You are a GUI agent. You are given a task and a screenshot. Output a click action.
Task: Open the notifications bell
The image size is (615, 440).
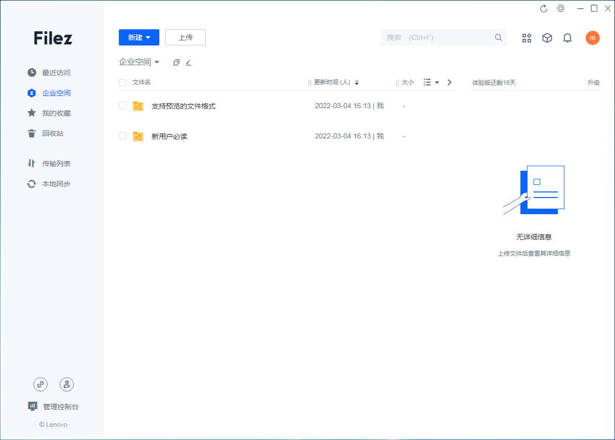click(567, 38)
